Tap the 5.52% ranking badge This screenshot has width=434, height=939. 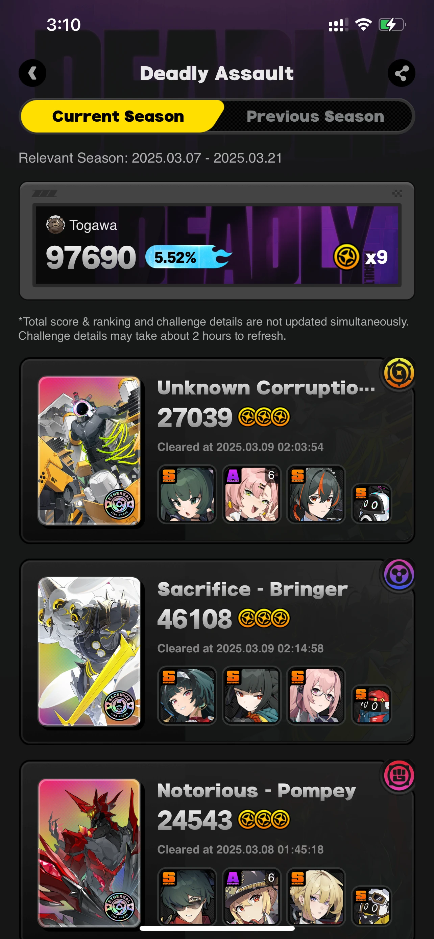(188, 257)
